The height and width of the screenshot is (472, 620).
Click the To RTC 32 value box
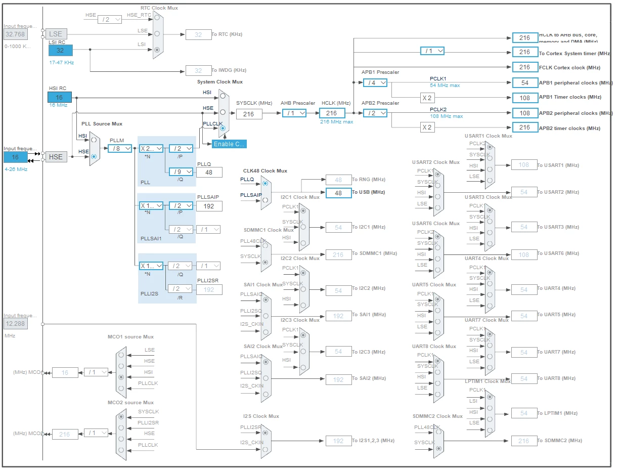coord(198,34)
